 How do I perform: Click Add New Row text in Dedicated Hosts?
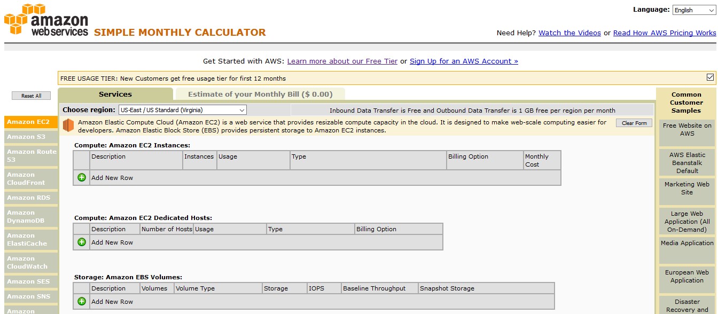click(x=112, y=242)
